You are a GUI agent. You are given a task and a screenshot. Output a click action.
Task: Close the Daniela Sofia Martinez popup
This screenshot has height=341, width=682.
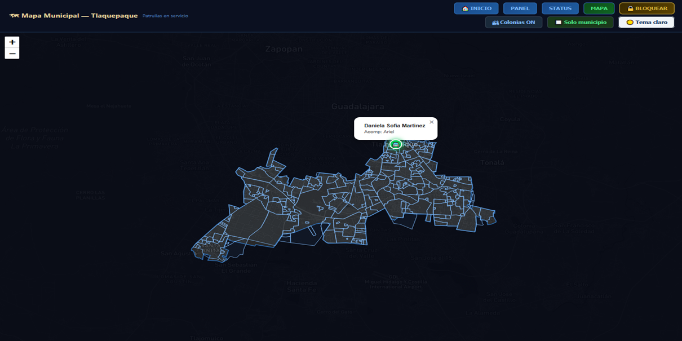(x=432, y=122)
